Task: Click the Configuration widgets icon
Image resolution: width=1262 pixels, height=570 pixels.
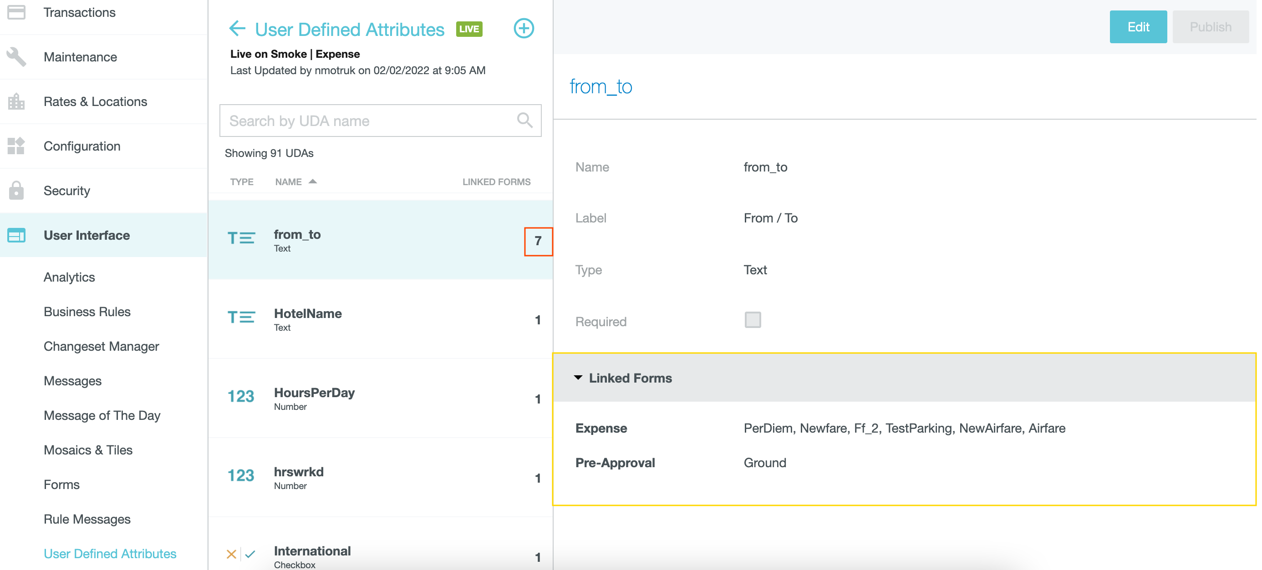Action: coord(17,146)
